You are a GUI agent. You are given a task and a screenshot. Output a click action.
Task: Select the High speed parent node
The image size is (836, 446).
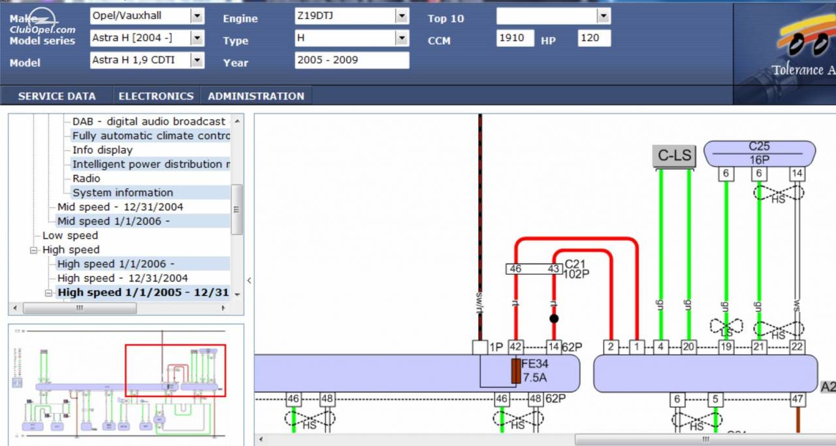tap(71, 250)
